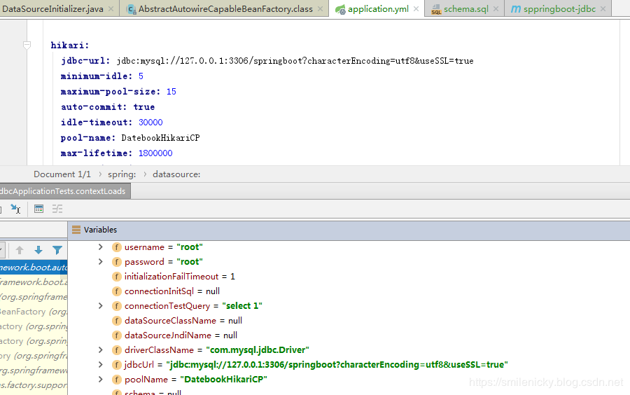Collapse the hikari block fold marker
This screenshot has height=395, width=630.
27,46
